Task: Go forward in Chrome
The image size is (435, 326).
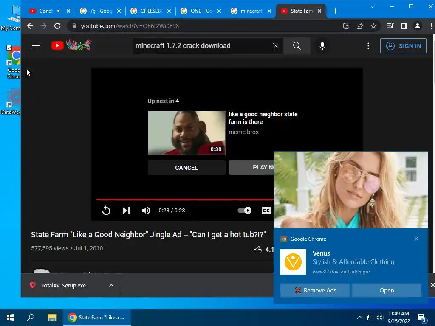Action: 44,26
